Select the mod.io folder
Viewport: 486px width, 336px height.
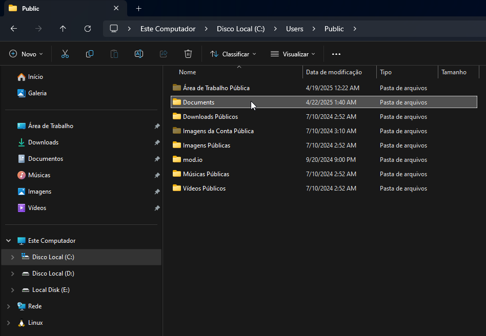tap(192, 160)
